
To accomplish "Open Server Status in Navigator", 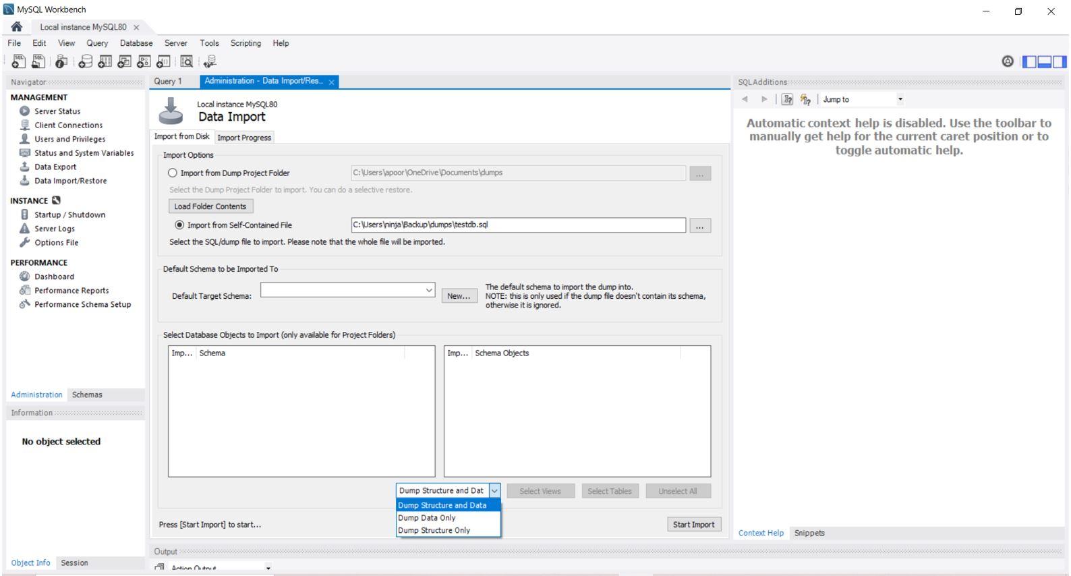I will [x=57, y=111].
